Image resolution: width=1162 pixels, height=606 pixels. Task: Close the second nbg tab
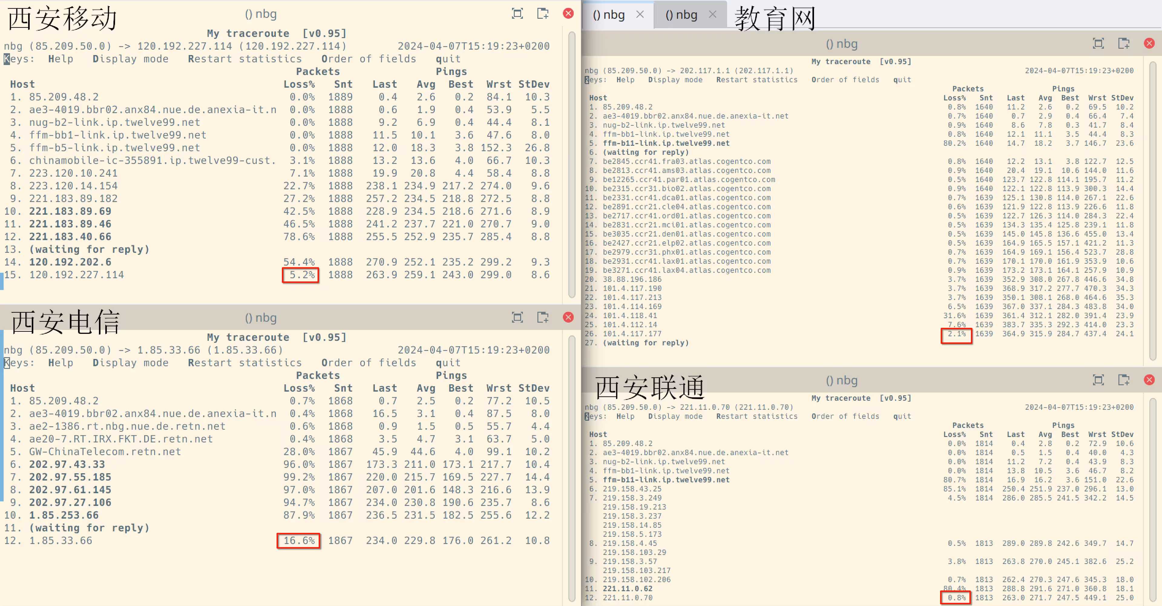pos(713,15)
